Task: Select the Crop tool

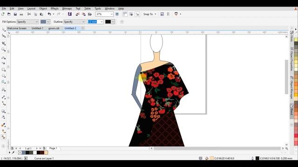Action: point(3,43)
